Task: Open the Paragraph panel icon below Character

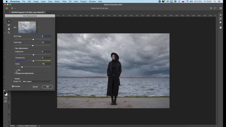Action: coord(221,19)
